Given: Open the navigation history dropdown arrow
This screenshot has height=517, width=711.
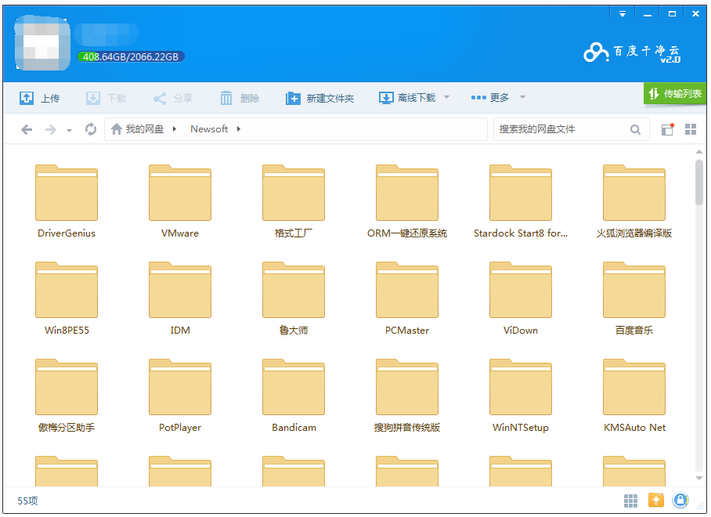Looking at the screenshot, I should click(69, 131).
